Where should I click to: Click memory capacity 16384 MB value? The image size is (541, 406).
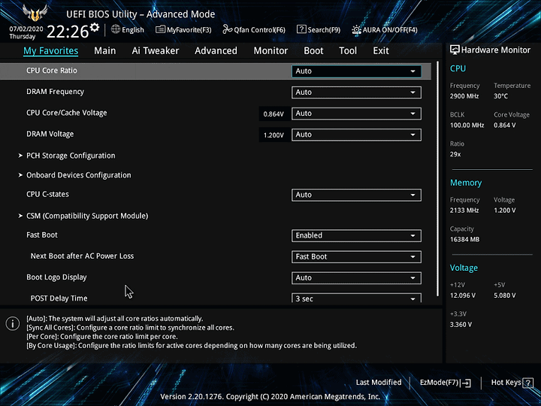coord(464,239)
